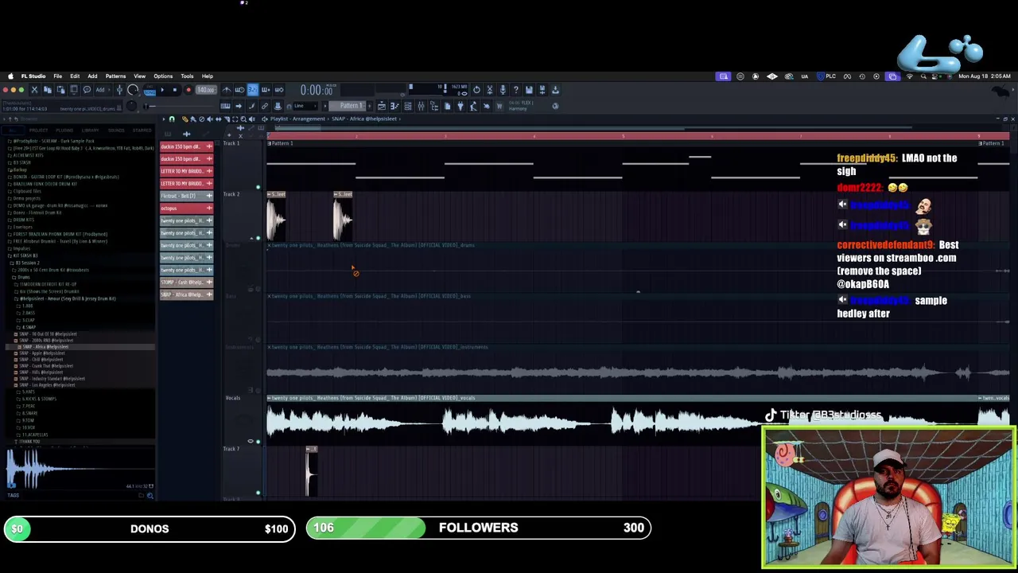The image size is (1018, 573).
Task: Select the octopus clip in picker
Action: pyautogui.click(x=186, y=209)
